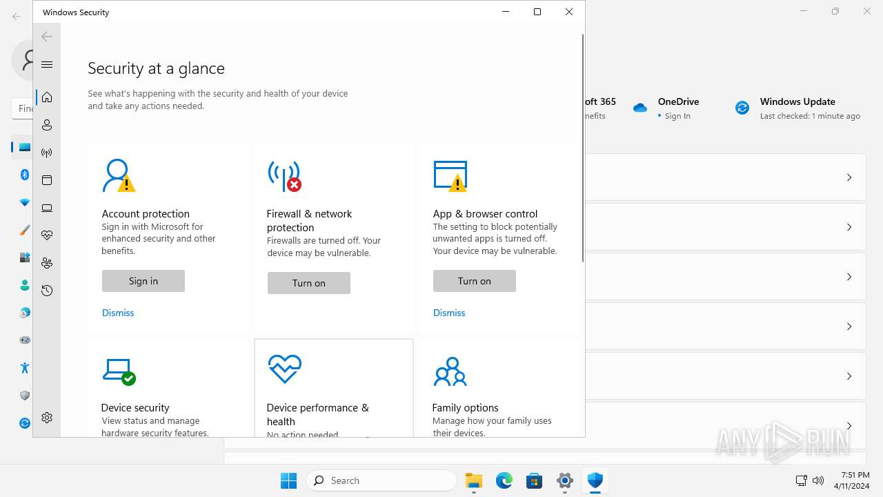Open Family options sidebar icon
The image size is (883, 497).
pyautogui.click(x=47, y=263)
